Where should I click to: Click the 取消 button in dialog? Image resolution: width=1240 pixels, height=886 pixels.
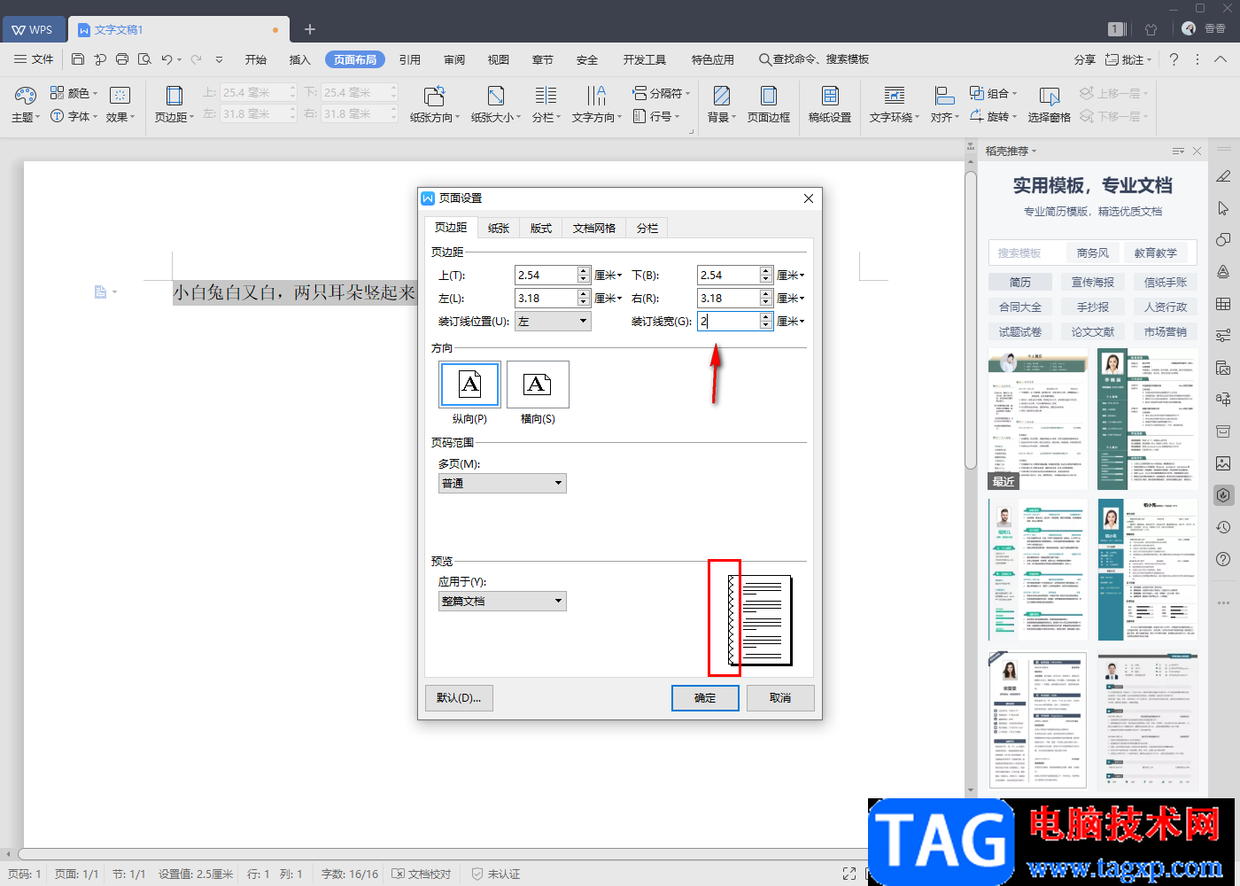point(780,698)
